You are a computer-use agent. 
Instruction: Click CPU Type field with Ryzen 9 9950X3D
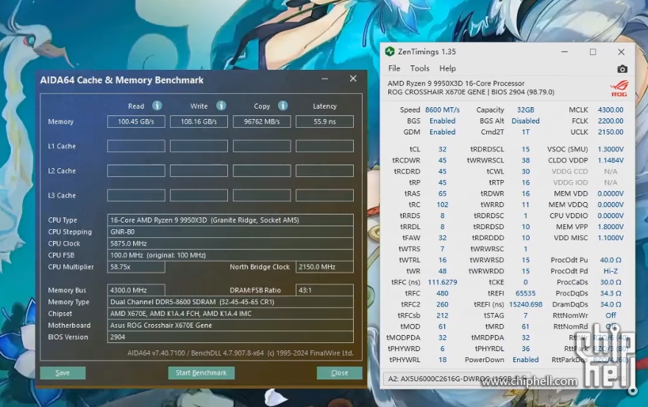(230, 220)
